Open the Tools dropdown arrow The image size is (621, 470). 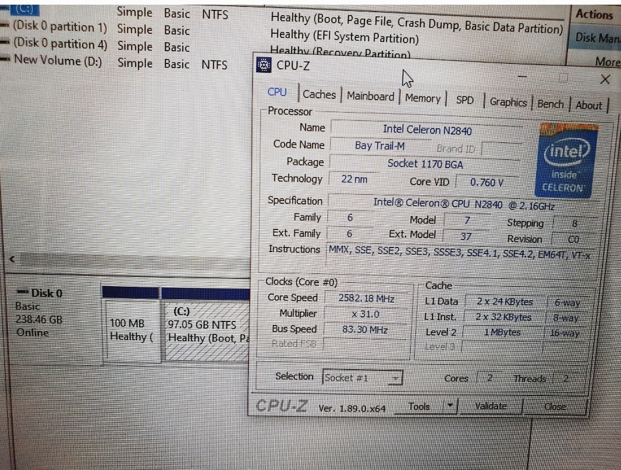pos(449,406)
